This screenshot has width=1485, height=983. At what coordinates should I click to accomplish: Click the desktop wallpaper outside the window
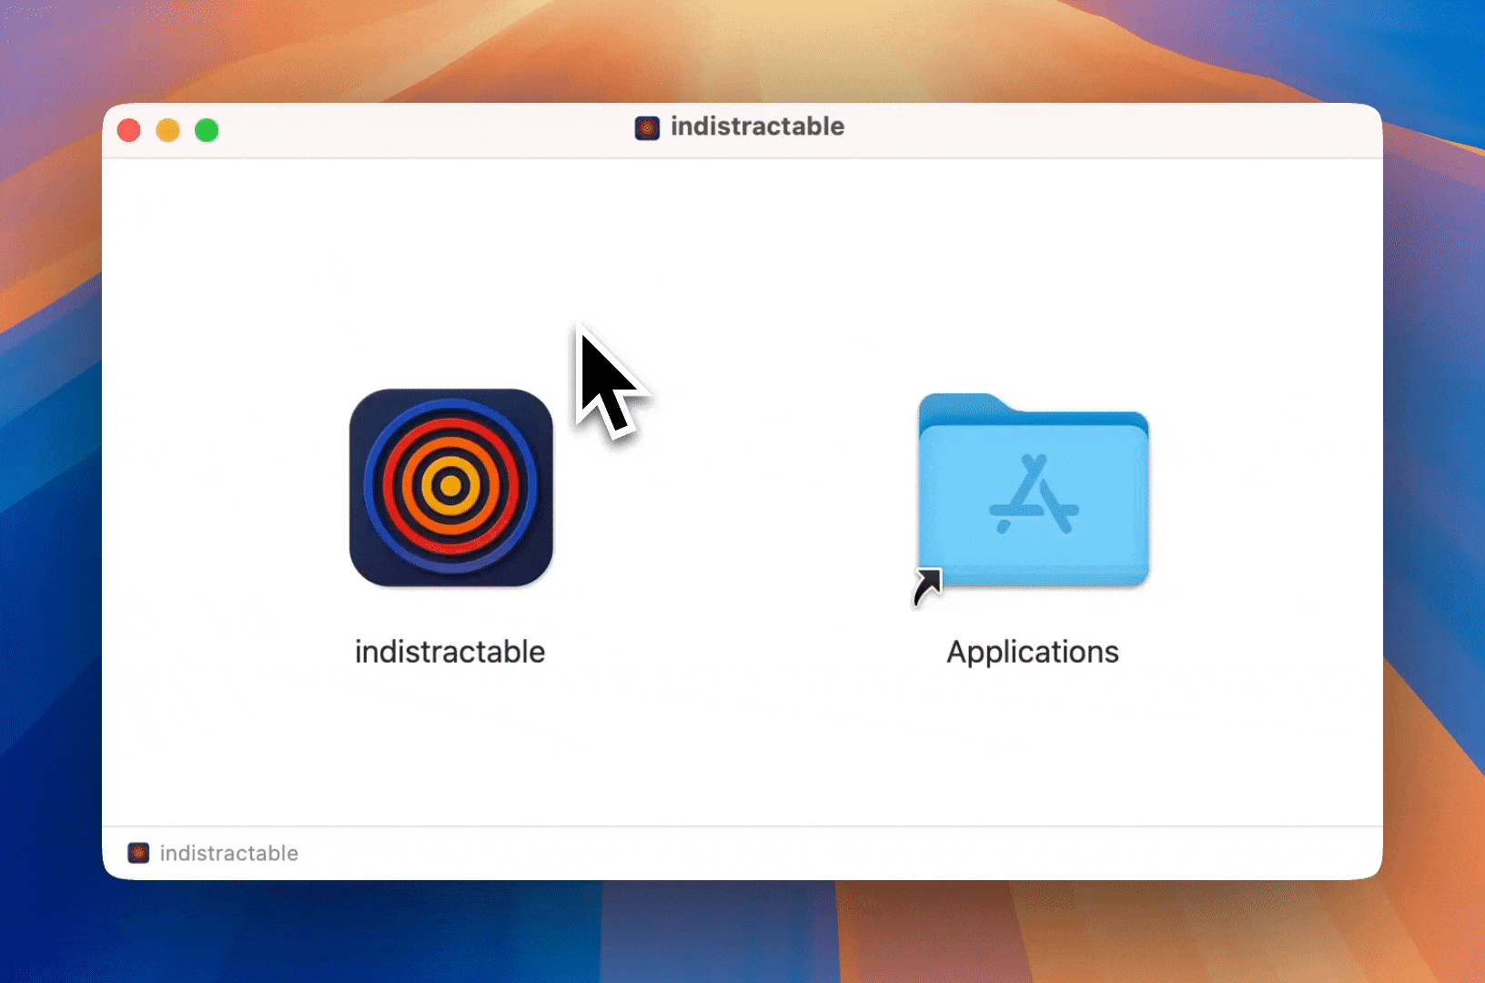[55, 491]
